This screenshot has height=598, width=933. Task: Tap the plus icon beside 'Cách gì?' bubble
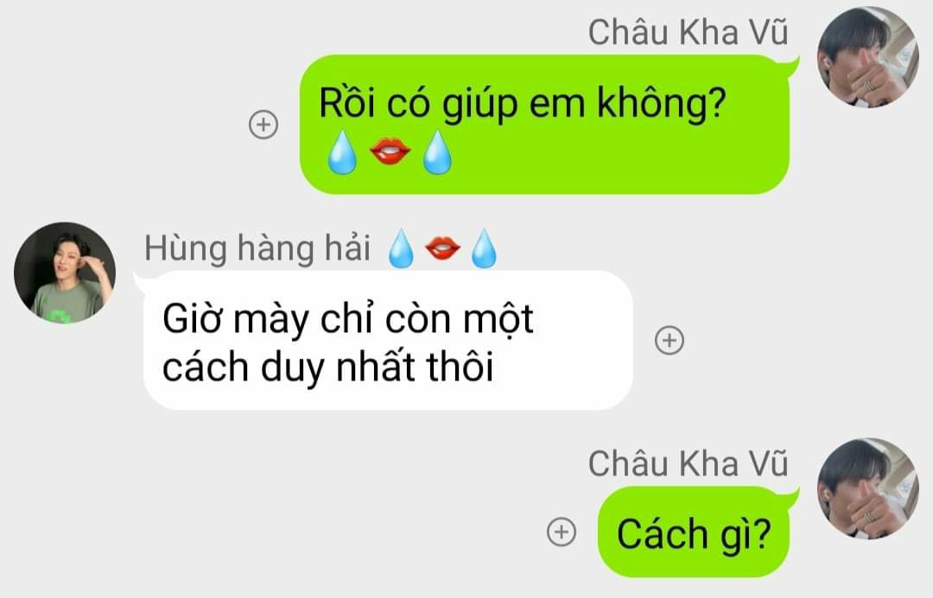[x=562, y=532]
